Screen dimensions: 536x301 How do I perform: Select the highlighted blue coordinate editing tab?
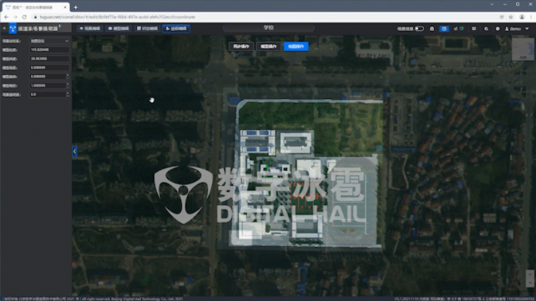coord(176,28)
